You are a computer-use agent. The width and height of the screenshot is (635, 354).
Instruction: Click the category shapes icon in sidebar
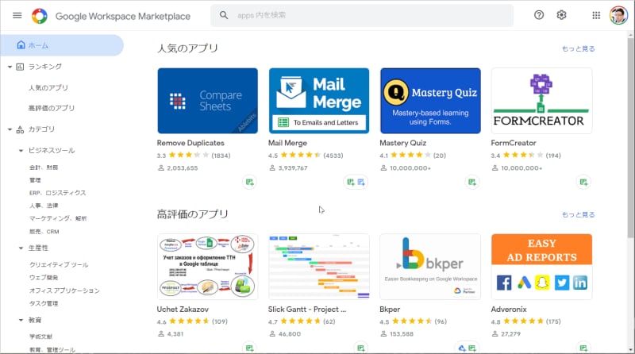20,129
